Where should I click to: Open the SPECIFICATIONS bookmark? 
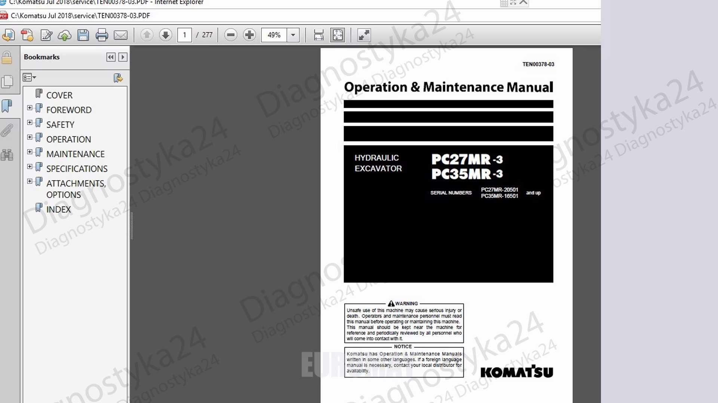click(77, 169)
